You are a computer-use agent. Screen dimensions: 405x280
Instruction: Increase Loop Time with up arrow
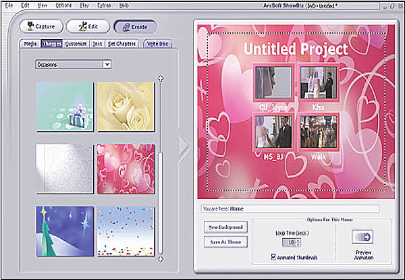(x=299, y=240)
